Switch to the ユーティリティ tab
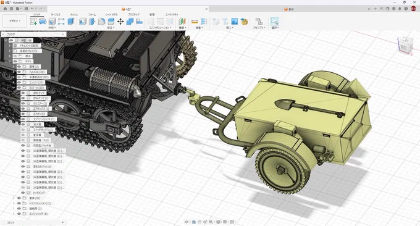This screenshot has width=420, height=226. pyautogui.click(x=172, y=14)
